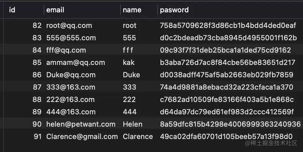This screenshot has width=303, height=152.
Task: Sort by the email column header
Action: click(x=55, y=10)
